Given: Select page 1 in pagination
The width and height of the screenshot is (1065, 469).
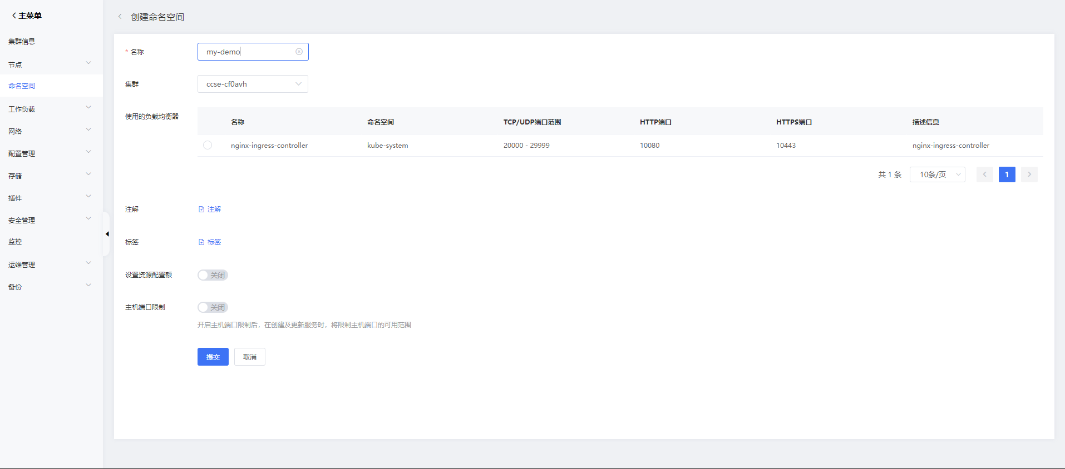Looking at the screenshot, I should (x=1007, y=174).
